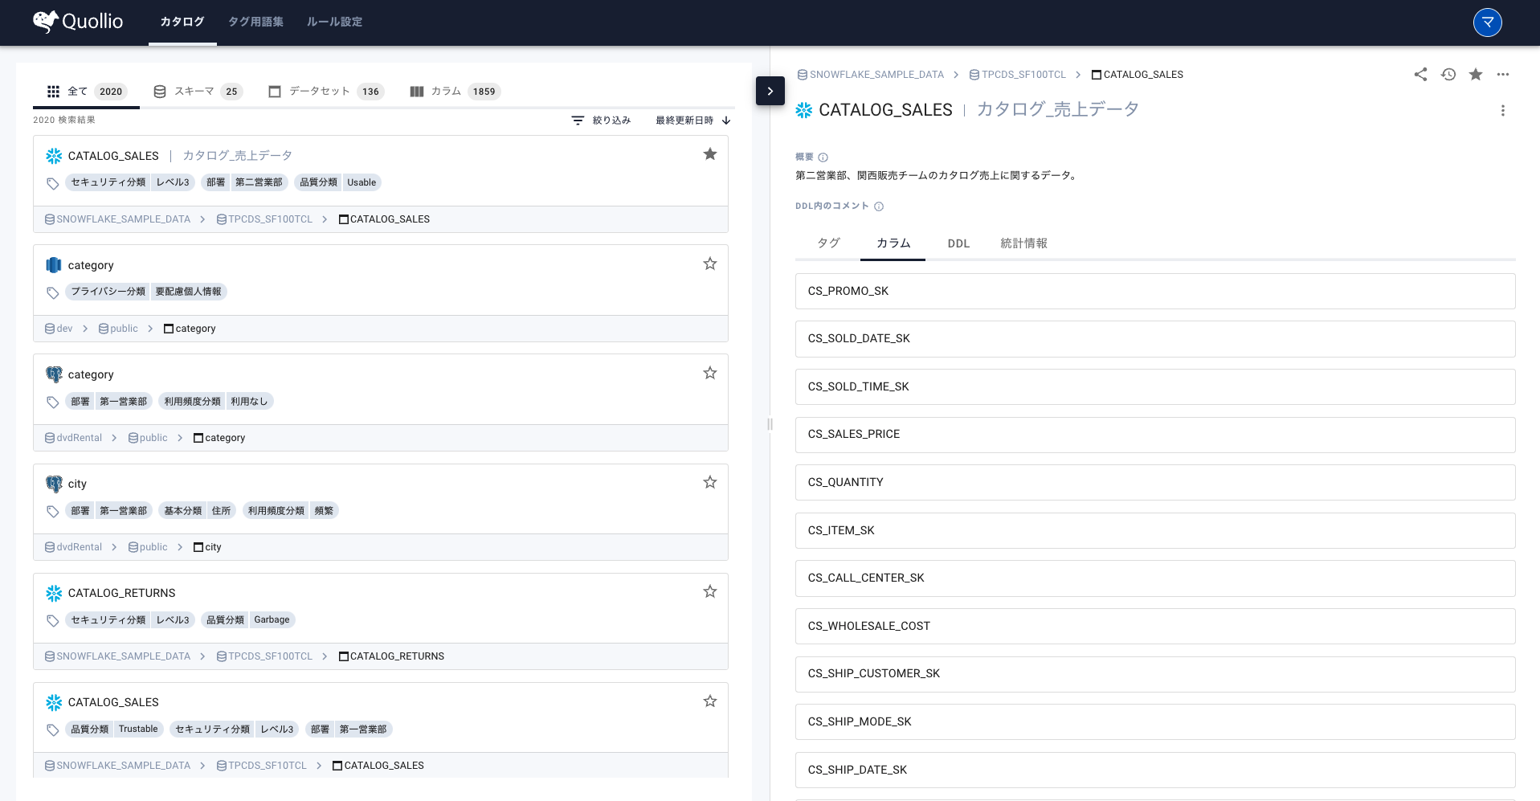This screenshot has height=801, width=1540.
Task: Click the PostgreSQL icon next to city
Action: 54,484
